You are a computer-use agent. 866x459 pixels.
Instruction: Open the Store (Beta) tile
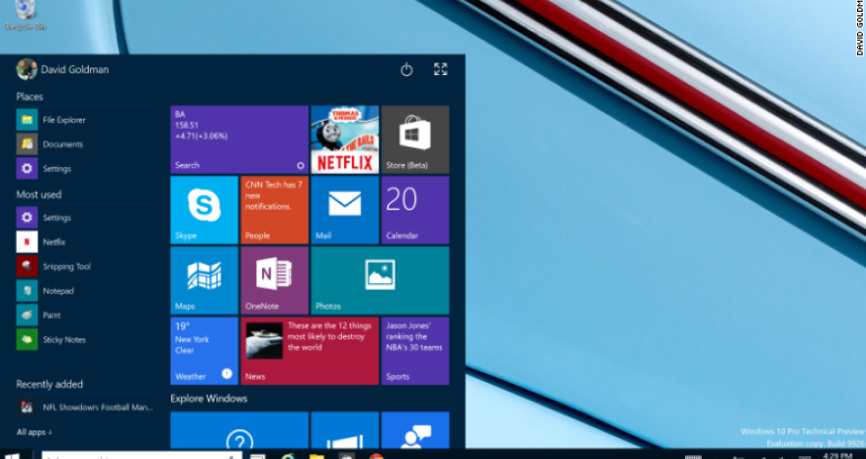pyautogui.click(x=415, y=139)
